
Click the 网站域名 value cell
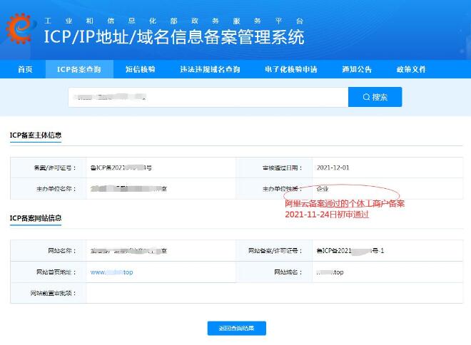[331, 272]
